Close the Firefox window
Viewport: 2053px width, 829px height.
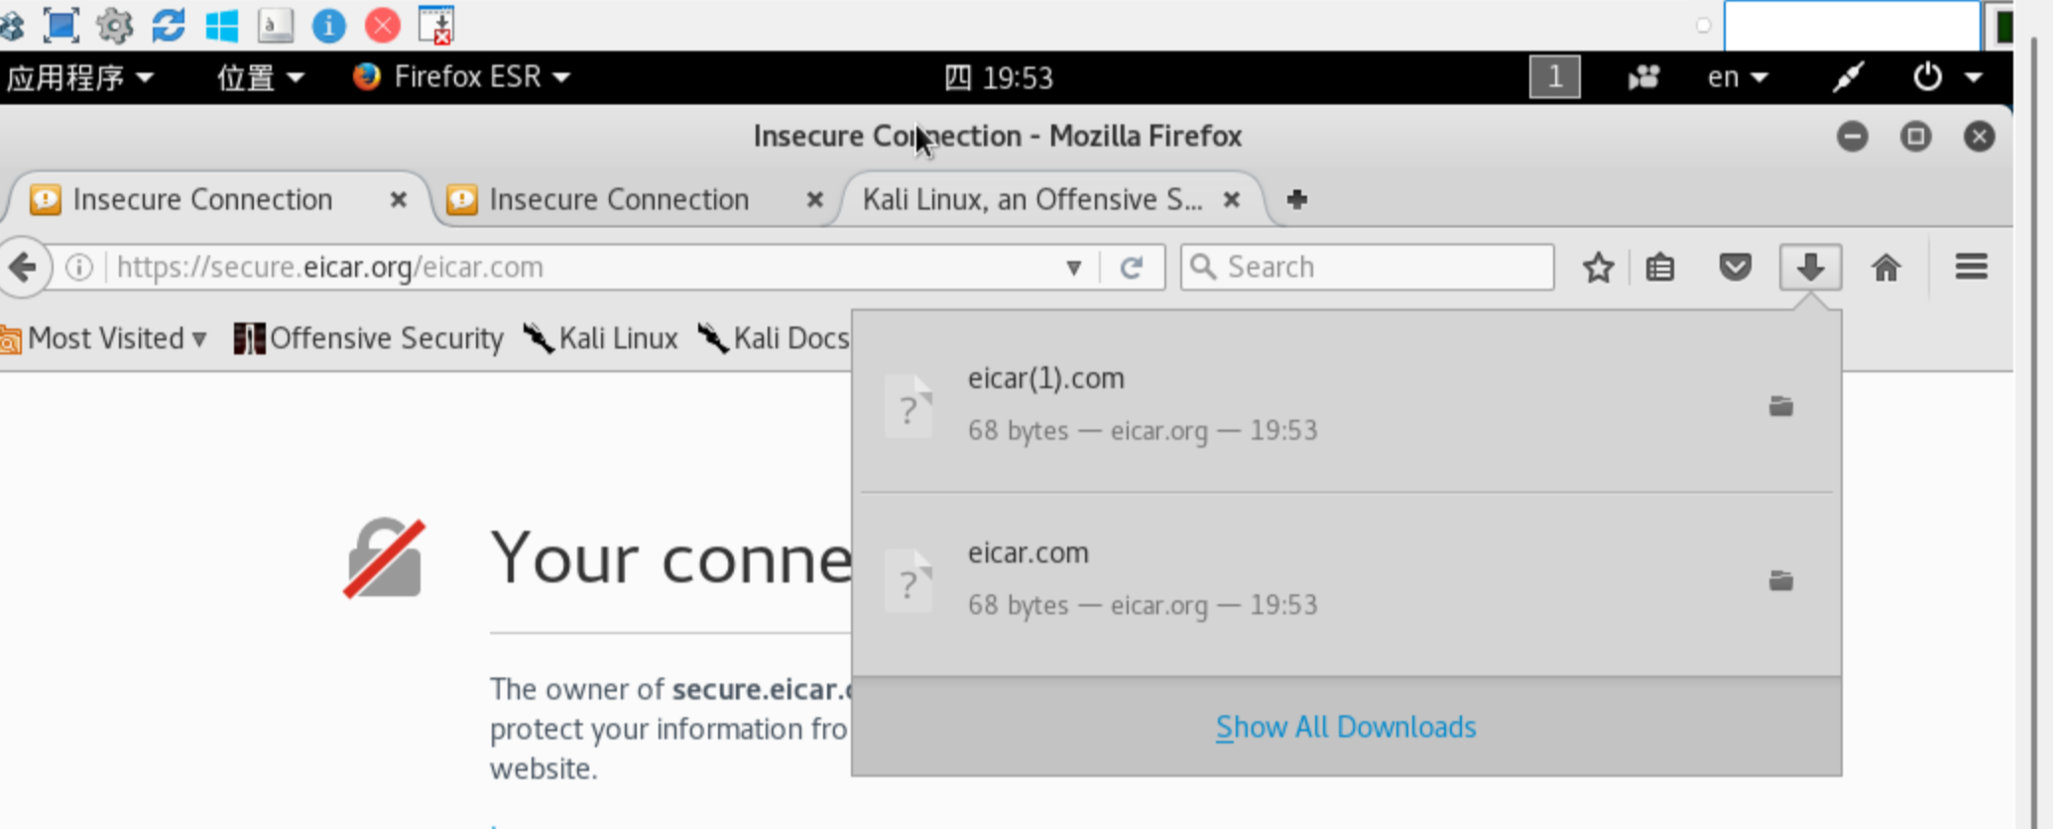pos(1980,136)
